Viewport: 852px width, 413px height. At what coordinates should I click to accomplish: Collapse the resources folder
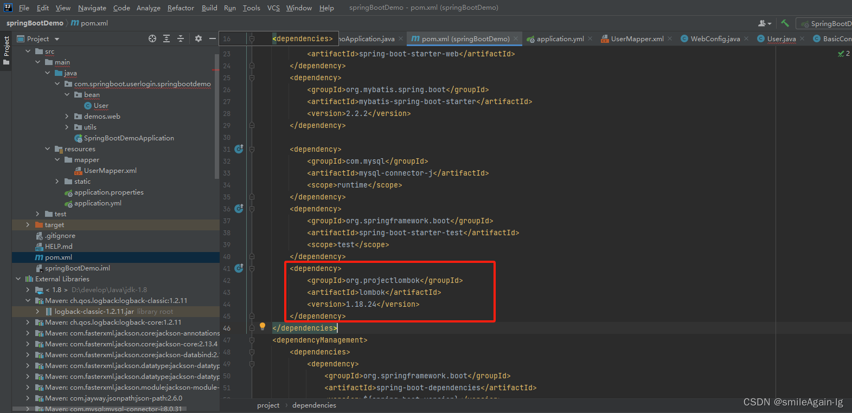(x=48, y=149)
